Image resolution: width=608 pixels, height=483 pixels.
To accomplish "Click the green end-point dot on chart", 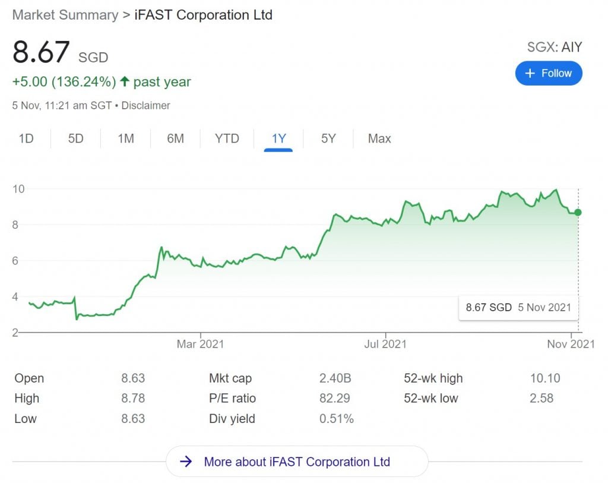I will [x=578, y=212].
